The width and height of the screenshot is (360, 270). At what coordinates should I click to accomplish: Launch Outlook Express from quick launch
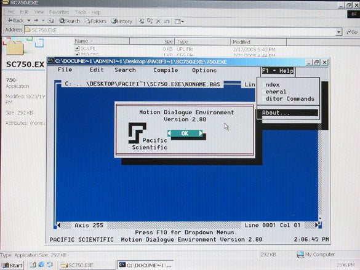pyautogui.click(x=50, y=264)
